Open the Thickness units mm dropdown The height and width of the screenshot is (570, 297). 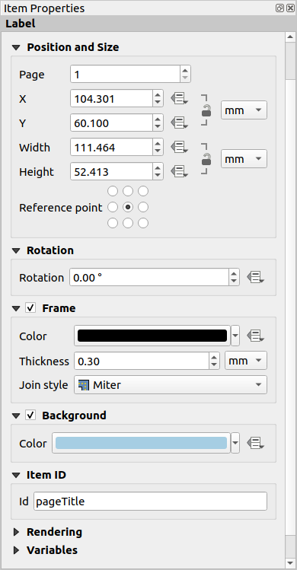(246, 361)
